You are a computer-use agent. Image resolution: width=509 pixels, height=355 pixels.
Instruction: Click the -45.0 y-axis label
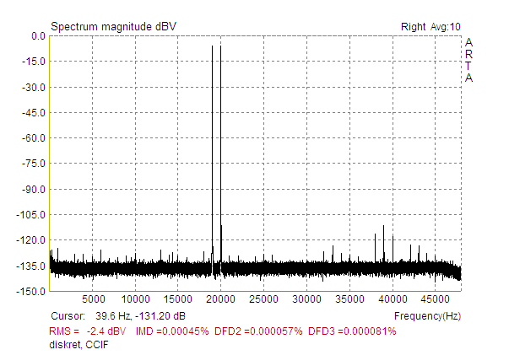pyautogui.click(x=34, y=112)
